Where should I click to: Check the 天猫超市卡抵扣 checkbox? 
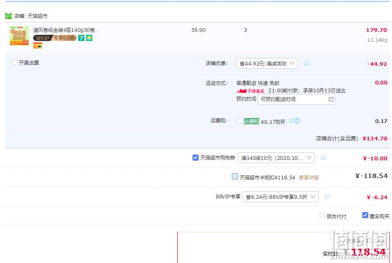click(235, 176)
